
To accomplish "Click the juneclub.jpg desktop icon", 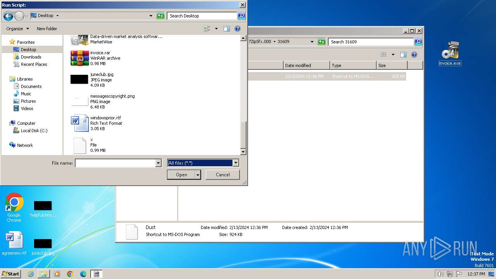I will point(43,247).
